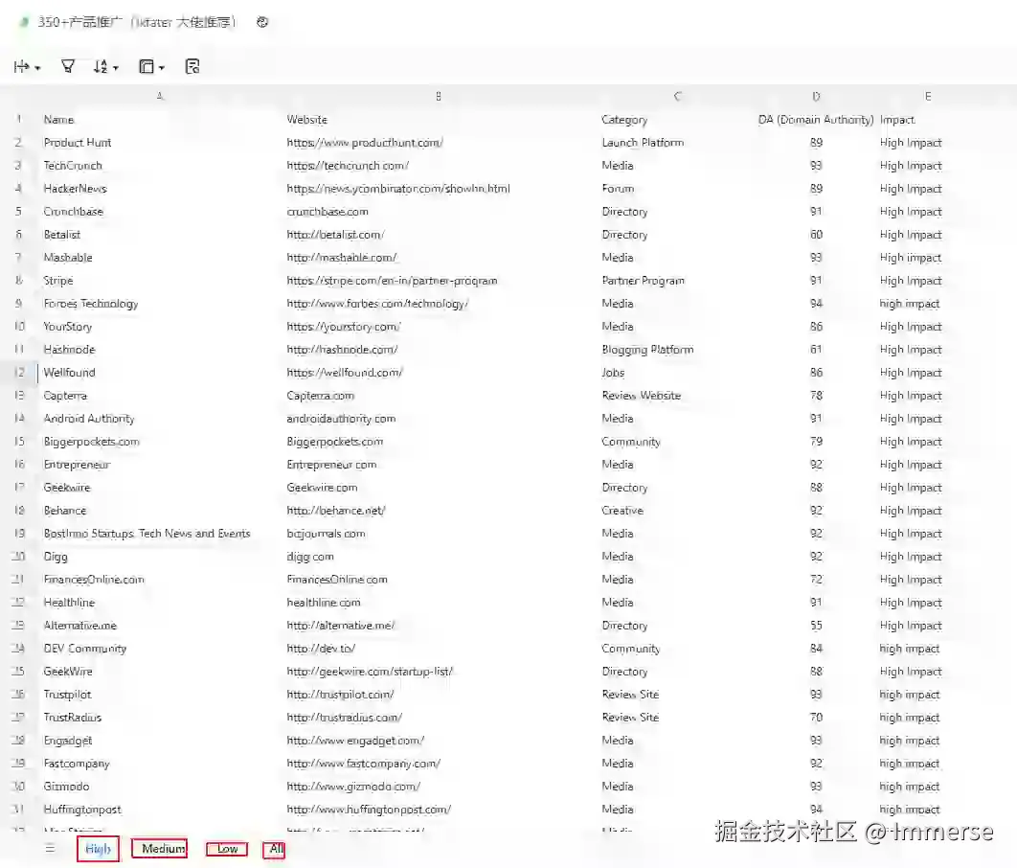Select column D header

816,96
